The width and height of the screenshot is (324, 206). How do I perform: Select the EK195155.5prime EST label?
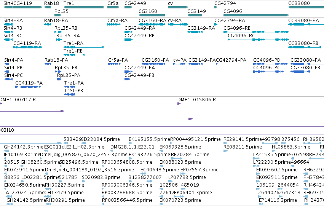pyautogui.click(x=149, y=139)
